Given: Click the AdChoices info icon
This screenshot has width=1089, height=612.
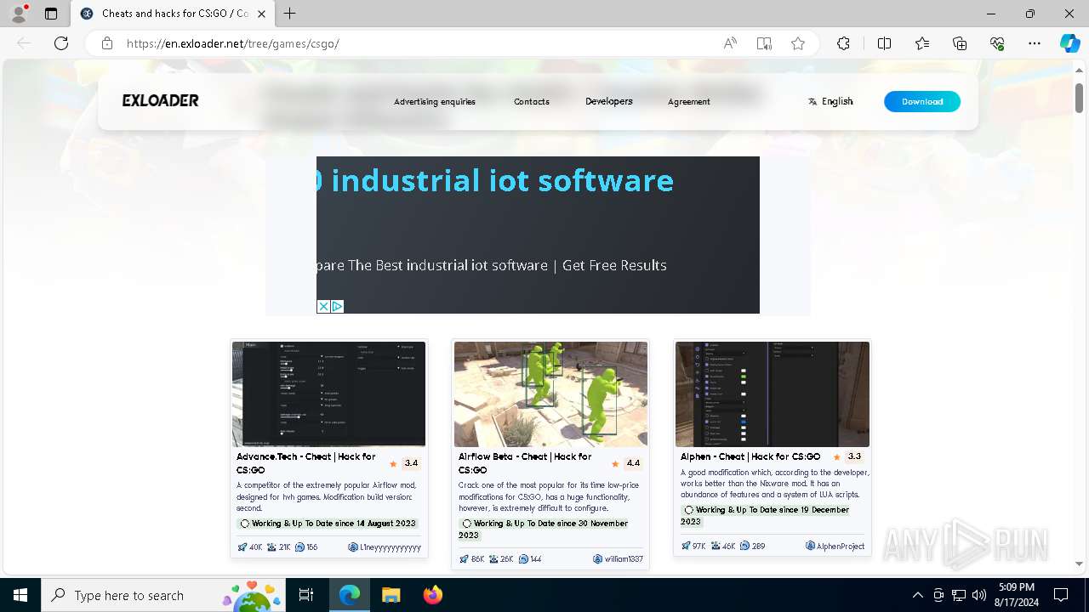Looking at the screenshot, I should (x=337, y=306).
